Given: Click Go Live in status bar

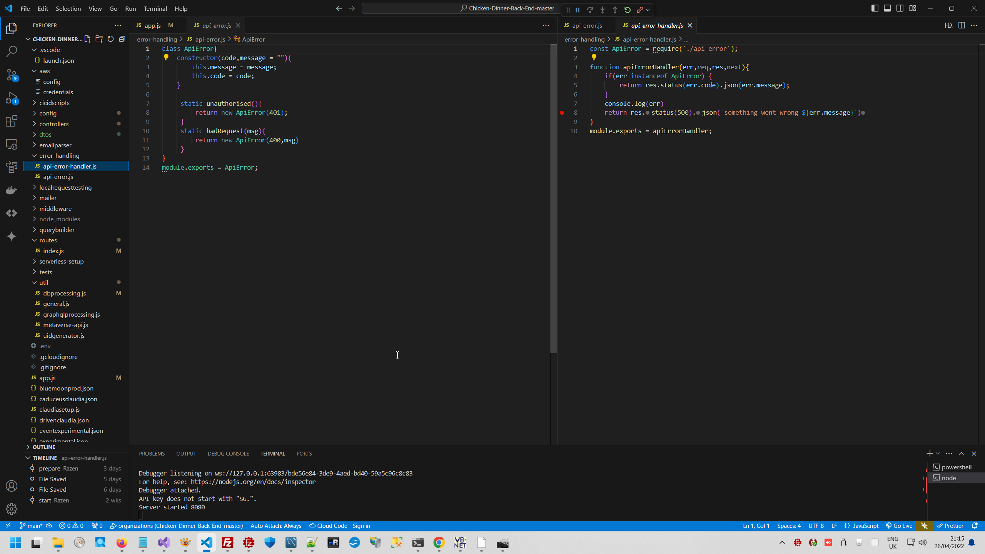Looking at the screenshot, I should tap(899, 526).
